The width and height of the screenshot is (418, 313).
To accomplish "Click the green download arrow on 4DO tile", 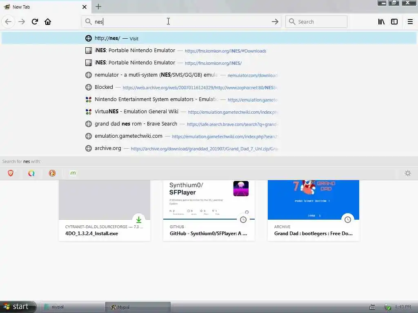I will (139, 220).
